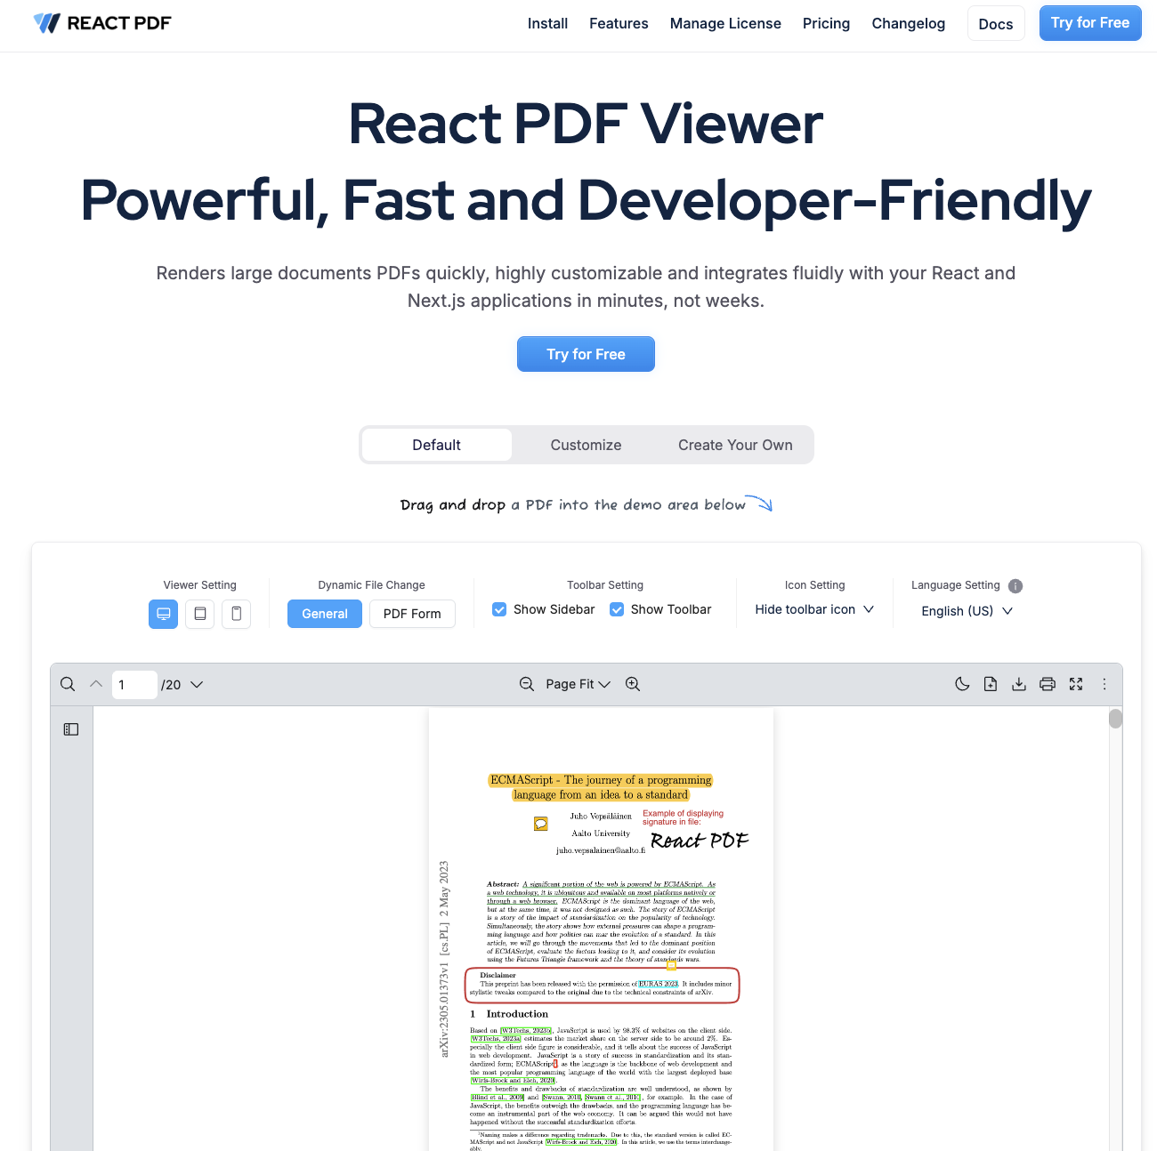Click Try for Free in header
The image size is (1157, 1151).
(x=1090, y=23)
